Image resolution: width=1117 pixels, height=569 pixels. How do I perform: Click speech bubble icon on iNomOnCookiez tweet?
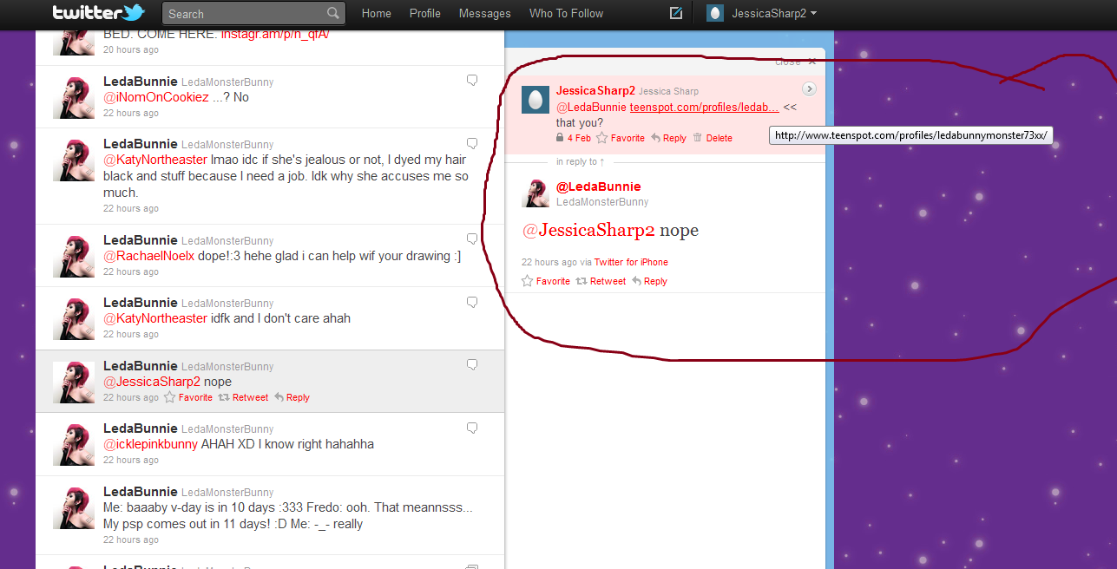(472, 81)
